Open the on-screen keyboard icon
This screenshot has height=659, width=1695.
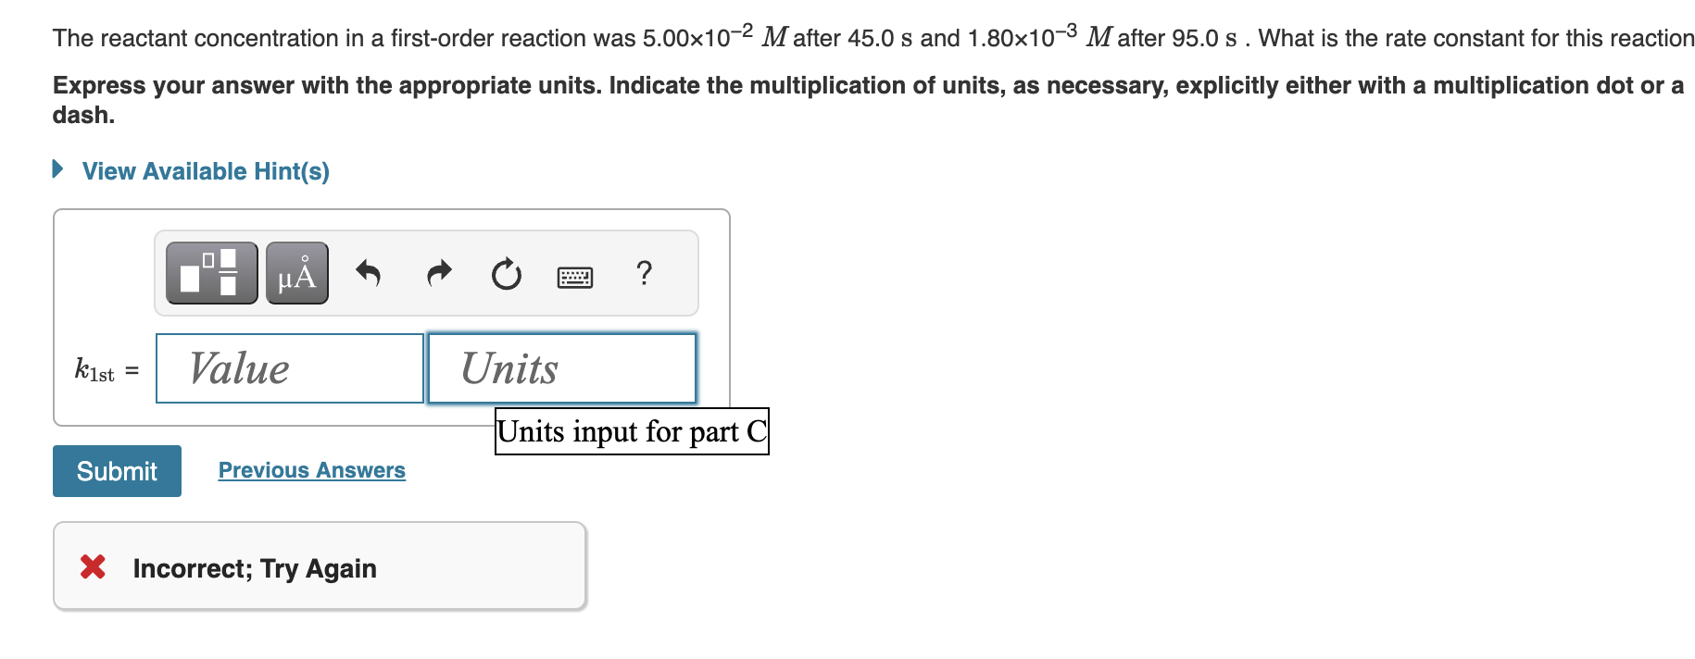575,273
